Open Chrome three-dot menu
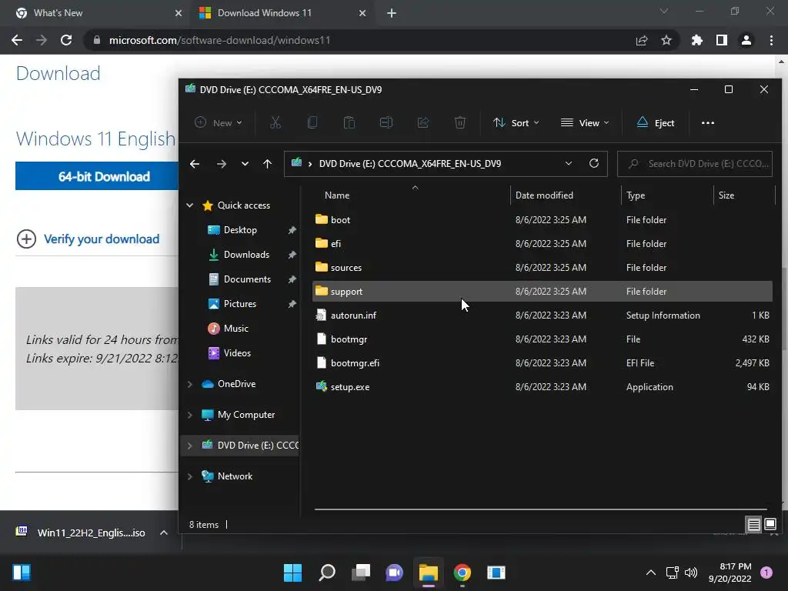This screenshot has height=591, width=788. tap(771, 40)
